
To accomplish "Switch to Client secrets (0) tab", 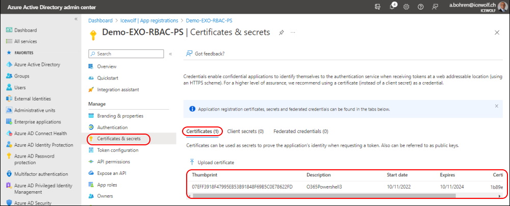I will coord(246,132).
